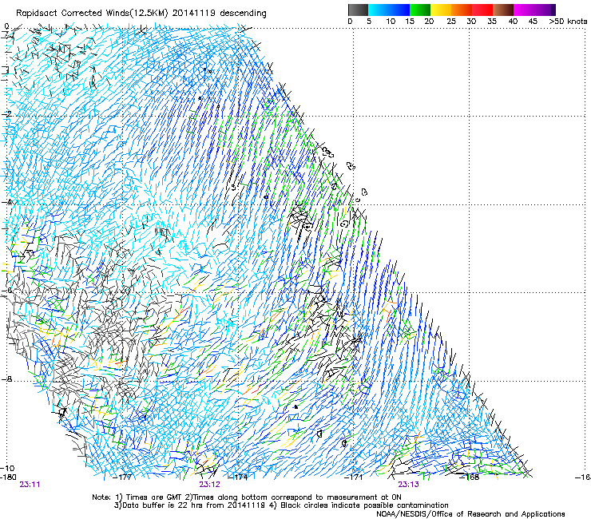Click the plot title 'Rapidscat Corrected Winds(12.5KM)'
The width and height of the screenshot is (591, 519).
[x=93, y=14]
